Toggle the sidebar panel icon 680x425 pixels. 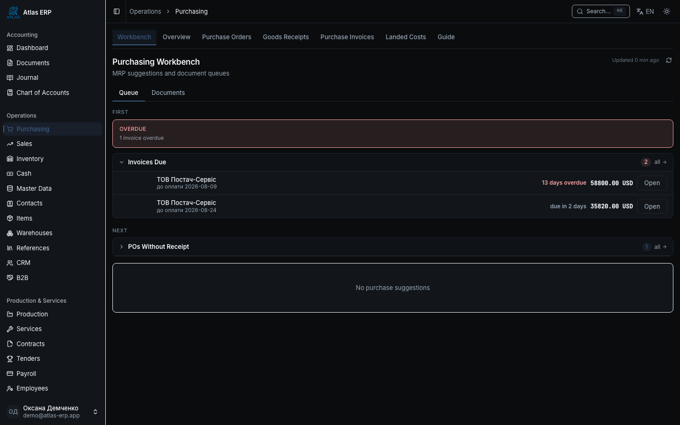pos(117,11)
